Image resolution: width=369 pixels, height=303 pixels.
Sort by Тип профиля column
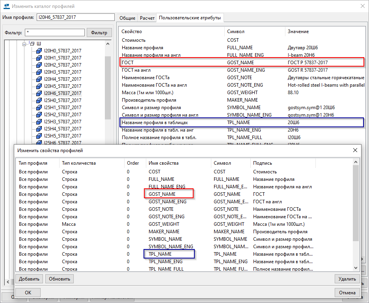coord(38,163)
